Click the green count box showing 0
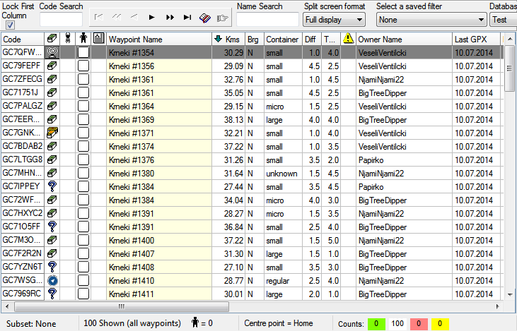 click(x=376, y=324)
